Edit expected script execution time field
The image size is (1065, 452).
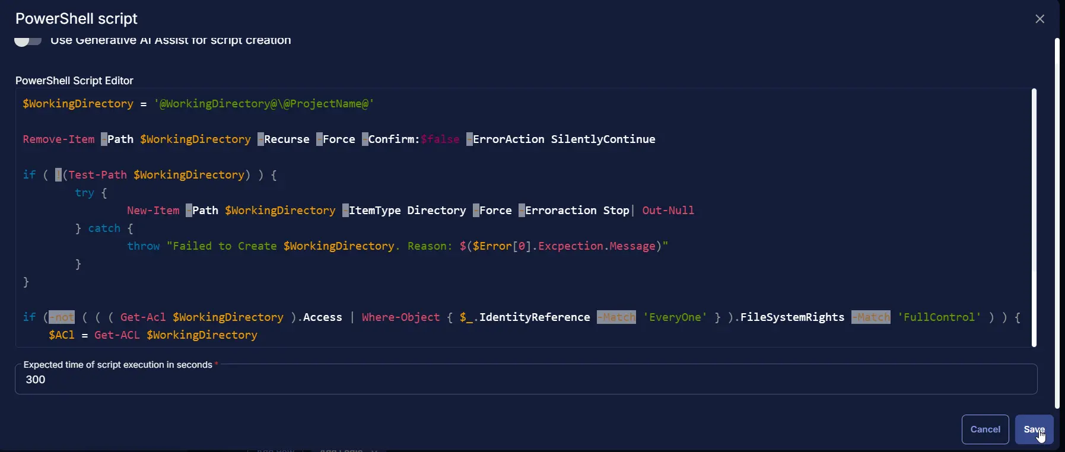pos(526,380)
